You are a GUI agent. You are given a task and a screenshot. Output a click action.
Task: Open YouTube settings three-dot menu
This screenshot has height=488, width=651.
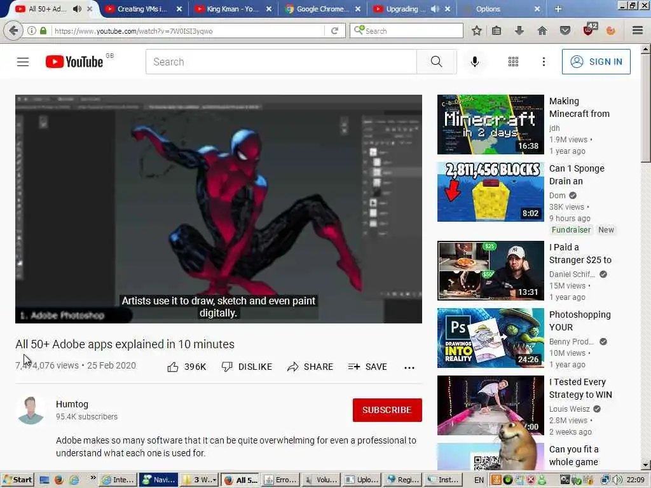point(544,62)
